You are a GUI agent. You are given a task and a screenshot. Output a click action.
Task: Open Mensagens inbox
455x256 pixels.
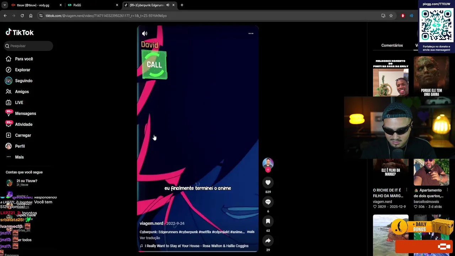[x=25, y=113]
